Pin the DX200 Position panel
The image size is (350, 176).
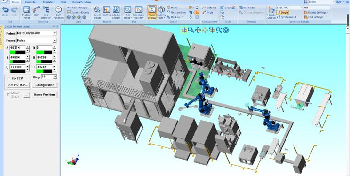(x=54, y=26)
